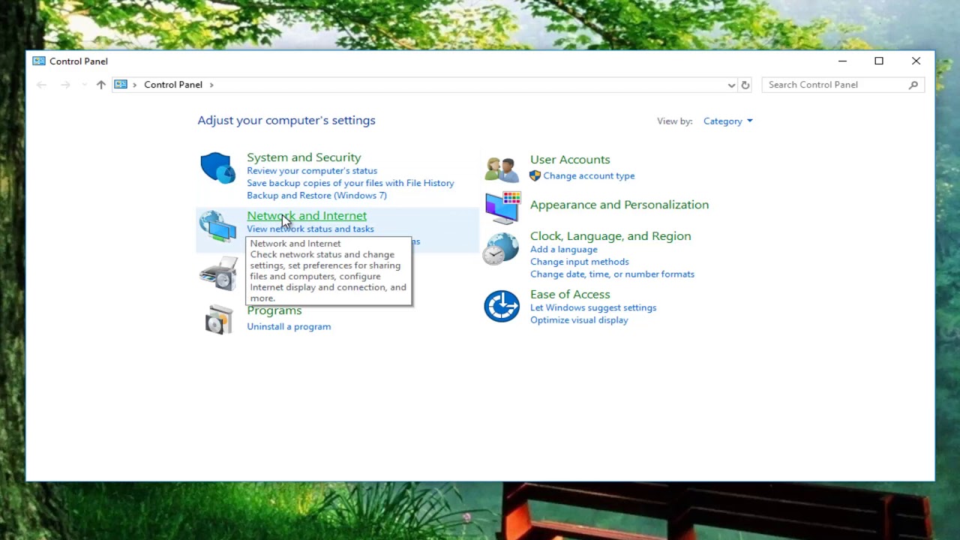Click the Back navigation arrow
This screenshot has width=960, height=540.
41,85
